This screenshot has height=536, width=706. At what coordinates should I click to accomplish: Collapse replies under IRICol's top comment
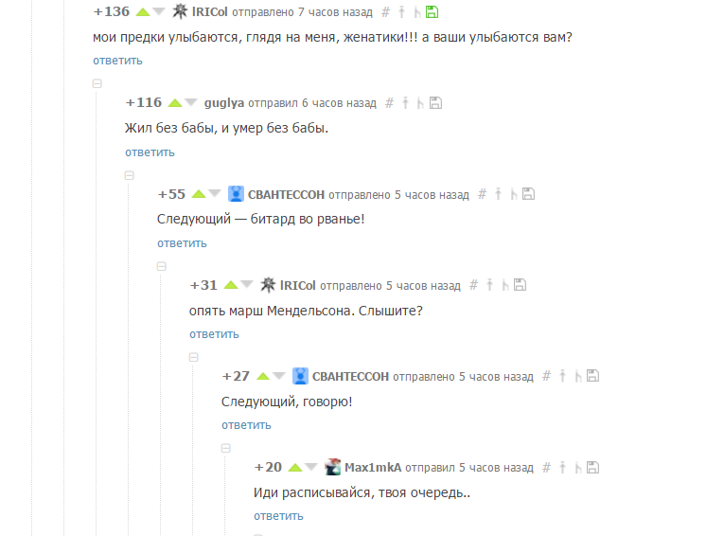coord(97,83)
